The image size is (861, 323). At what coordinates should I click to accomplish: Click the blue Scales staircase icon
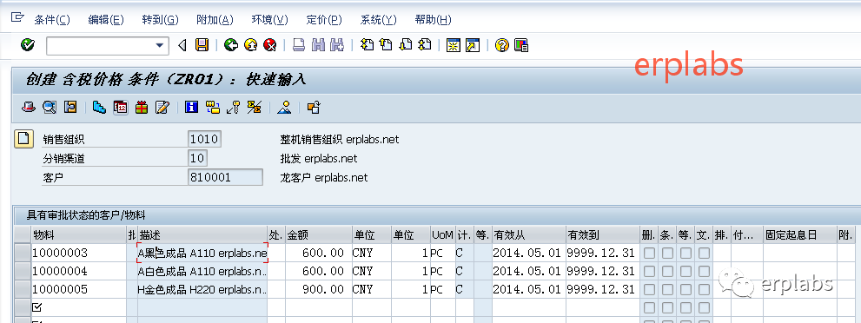pyautogui.click(x=99, y=107)
